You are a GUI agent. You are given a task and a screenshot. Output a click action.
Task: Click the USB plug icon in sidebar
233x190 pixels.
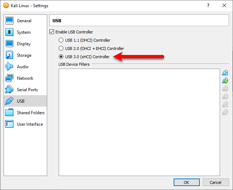(x=9, y=101)
